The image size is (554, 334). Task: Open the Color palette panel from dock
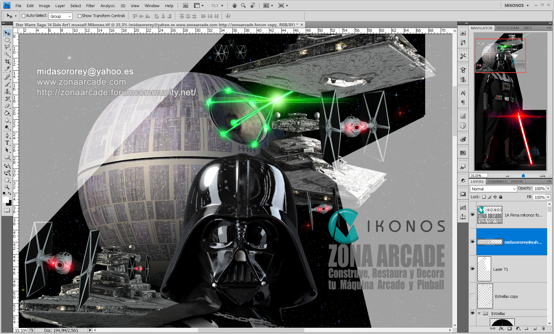click(x=463, y=139)
